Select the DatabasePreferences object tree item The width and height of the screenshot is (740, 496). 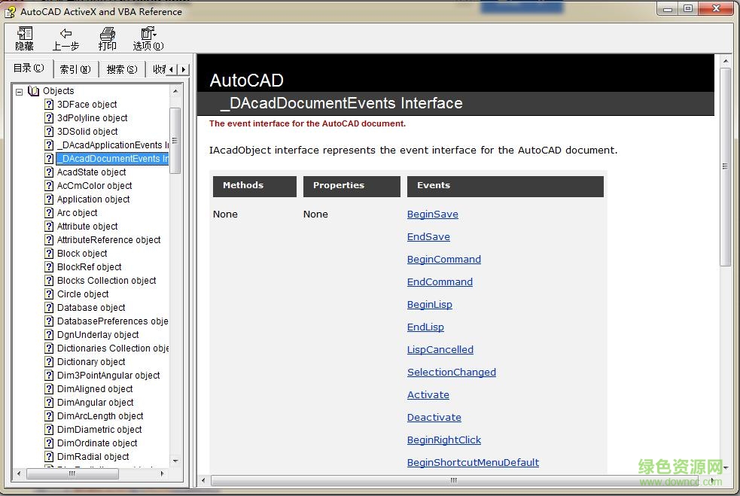click(x=109, y=321)
